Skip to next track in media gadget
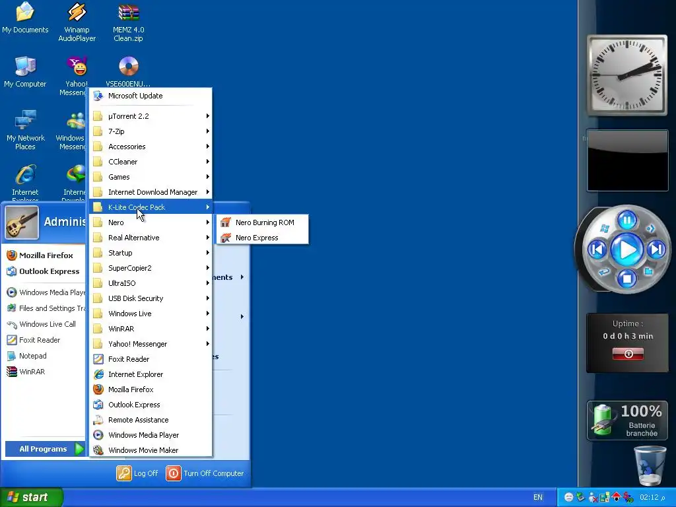The width and height of the screenshot is (676, 507). coord(656,249)
